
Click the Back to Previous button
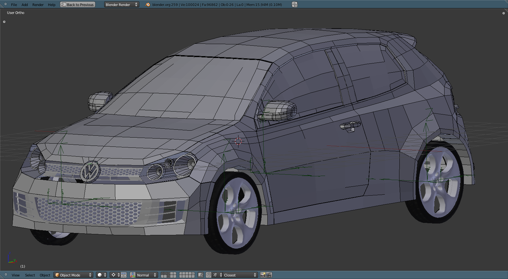(77, 4)
